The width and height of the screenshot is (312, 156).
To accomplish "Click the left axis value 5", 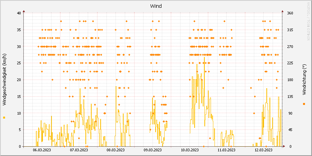I will (x=20, y=130).
